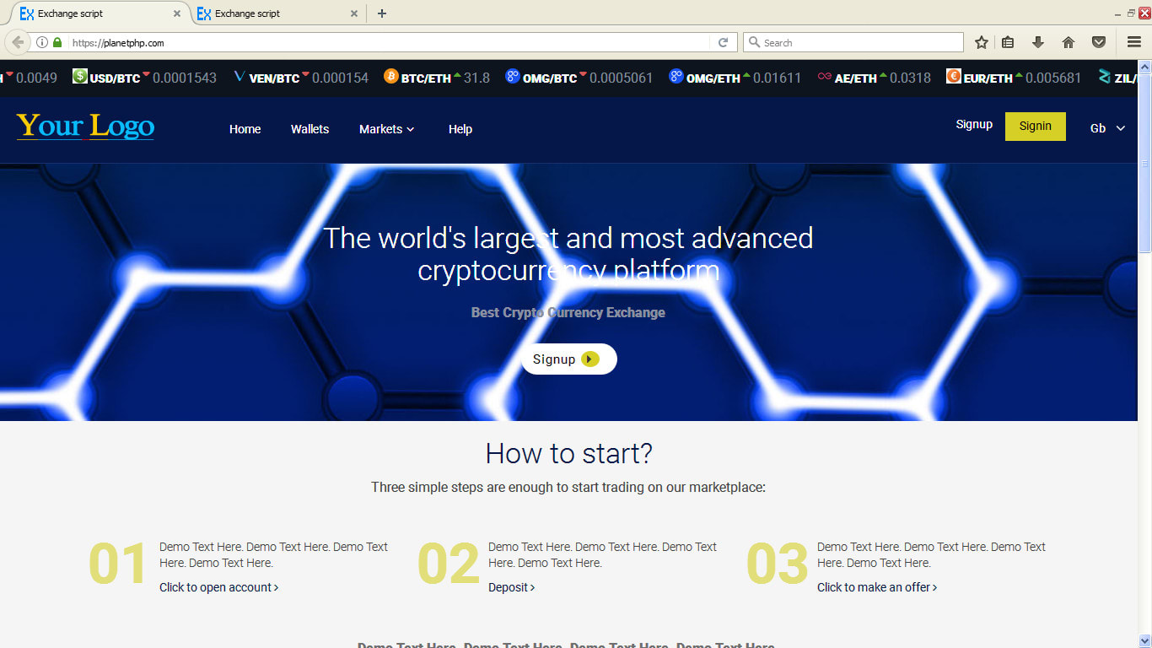Image resolution: width=1152 pixels, height=648 pixels.
Task: Open the bookmarks list icon
Action: pyautogui.click(x=1008, y=42)
